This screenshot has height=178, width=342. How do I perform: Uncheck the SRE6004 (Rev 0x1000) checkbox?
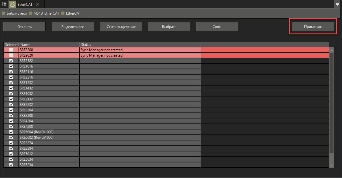point(11,132)
